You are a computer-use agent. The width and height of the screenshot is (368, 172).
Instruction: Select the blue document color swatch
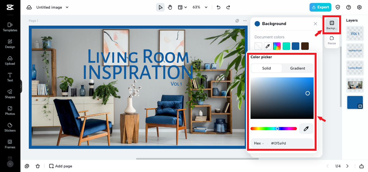coord(296,46)
